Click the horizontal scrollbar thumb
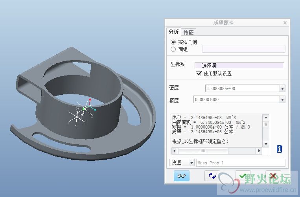300x197 pixels. [x=203, y=151]
